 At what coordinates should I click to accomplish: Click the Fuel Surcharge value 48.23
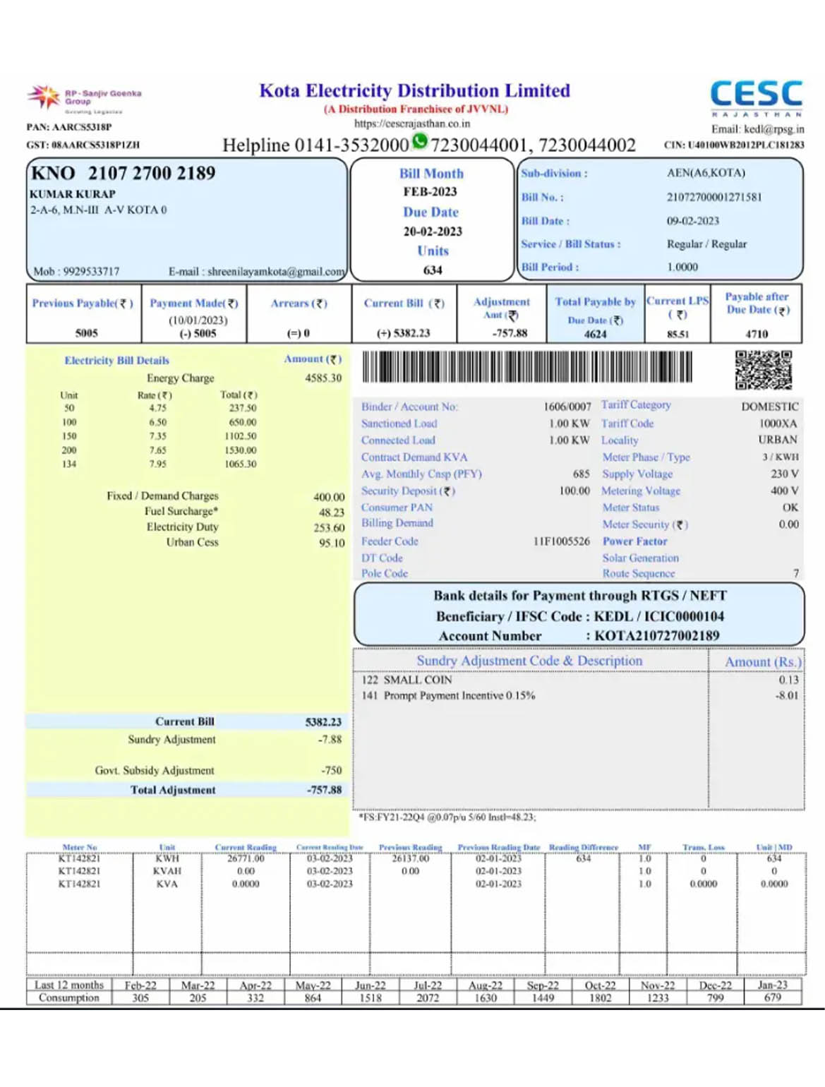[332, 513]
